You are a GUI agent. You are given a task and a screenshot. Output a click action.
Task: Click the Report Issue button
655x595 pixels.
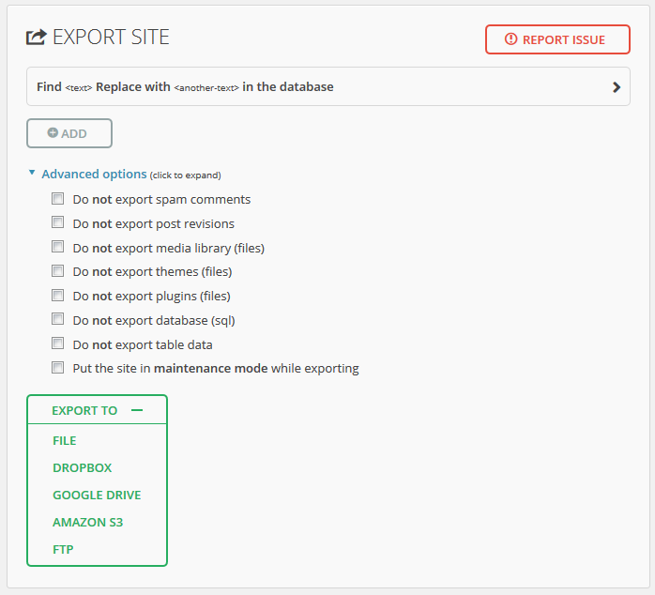[557, 39]
